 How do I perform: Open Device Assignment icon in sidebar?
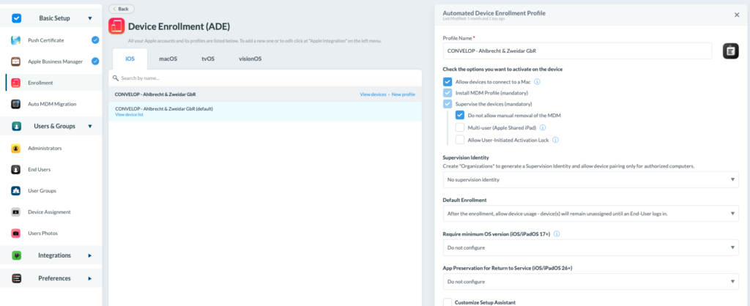coord(15,212)
